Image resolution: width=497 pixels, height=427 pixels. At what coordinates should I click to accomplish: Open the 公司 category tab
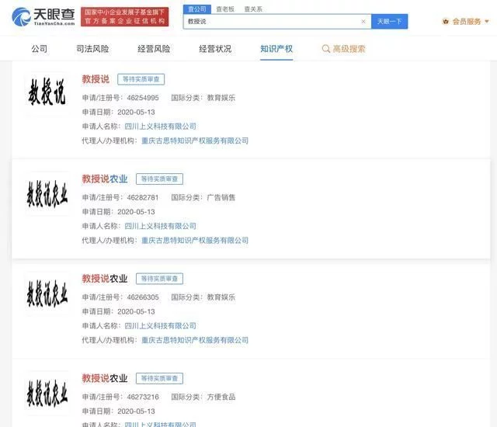click(40, 49)
